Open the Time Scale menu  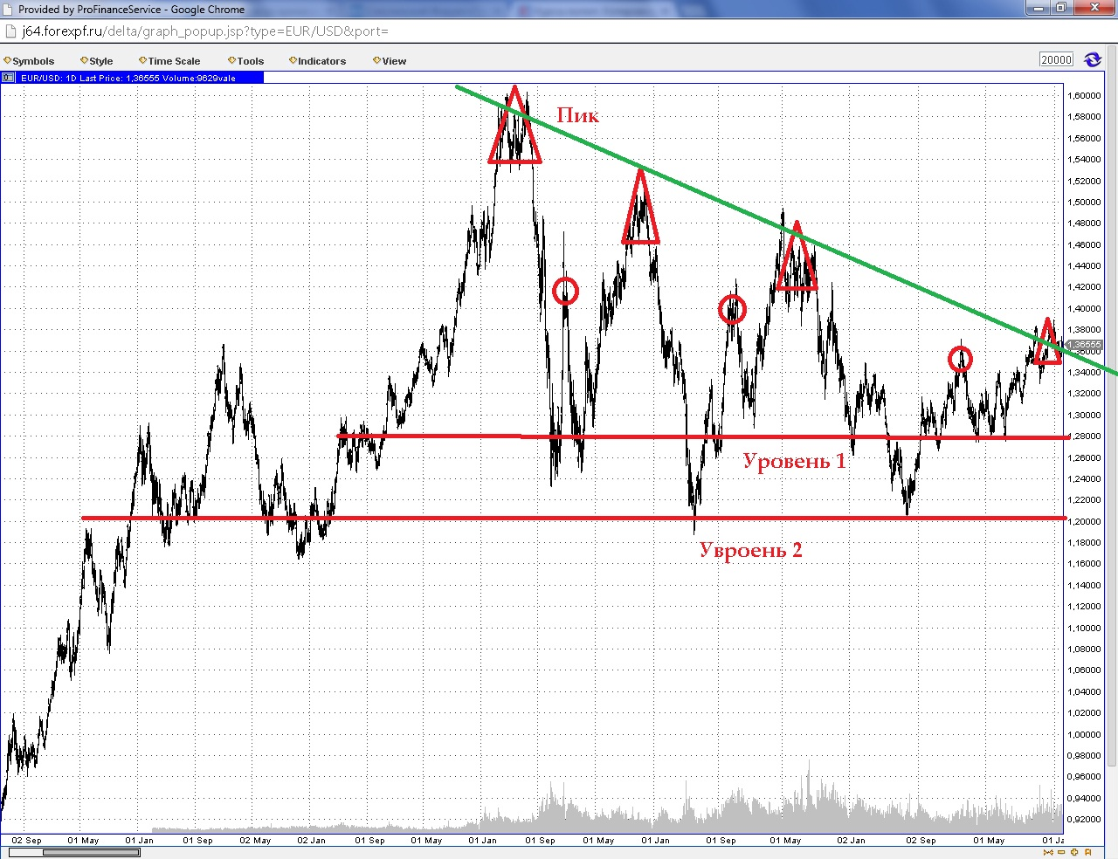point(169,61)
